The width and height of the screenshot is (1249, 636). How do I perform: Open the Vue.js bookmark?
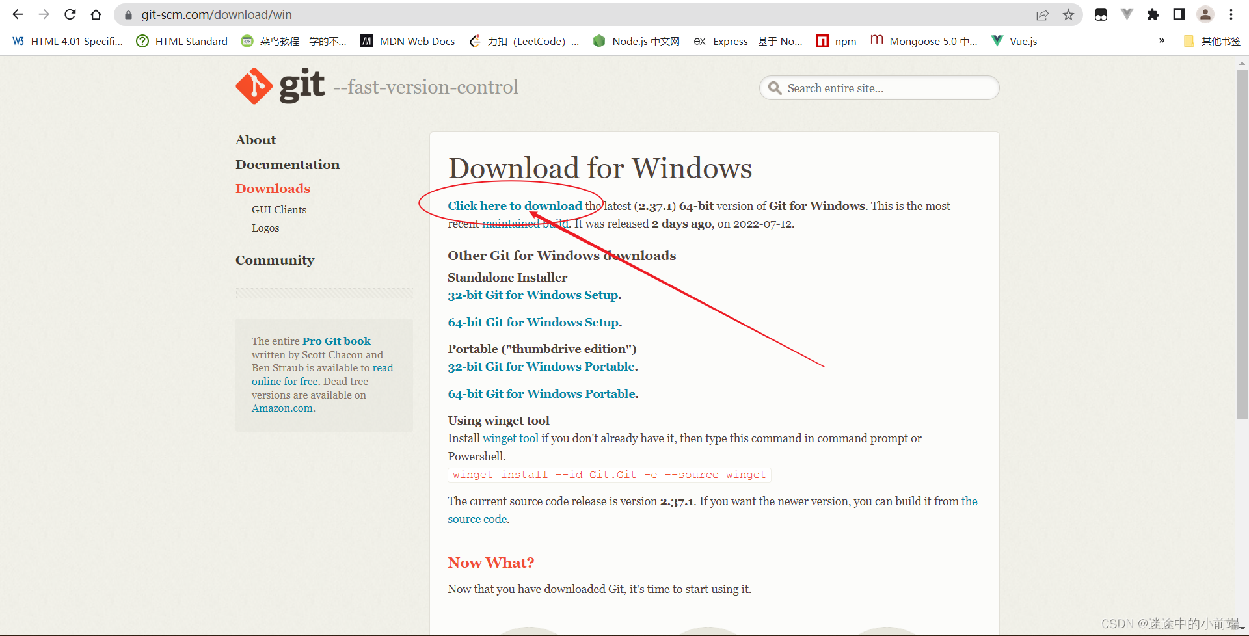click(x=1014, y=41)
